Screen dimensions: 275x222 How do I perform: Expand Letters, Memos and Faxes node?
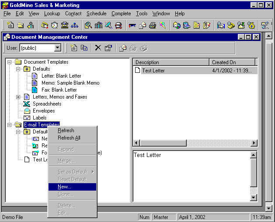pos(18,97)
